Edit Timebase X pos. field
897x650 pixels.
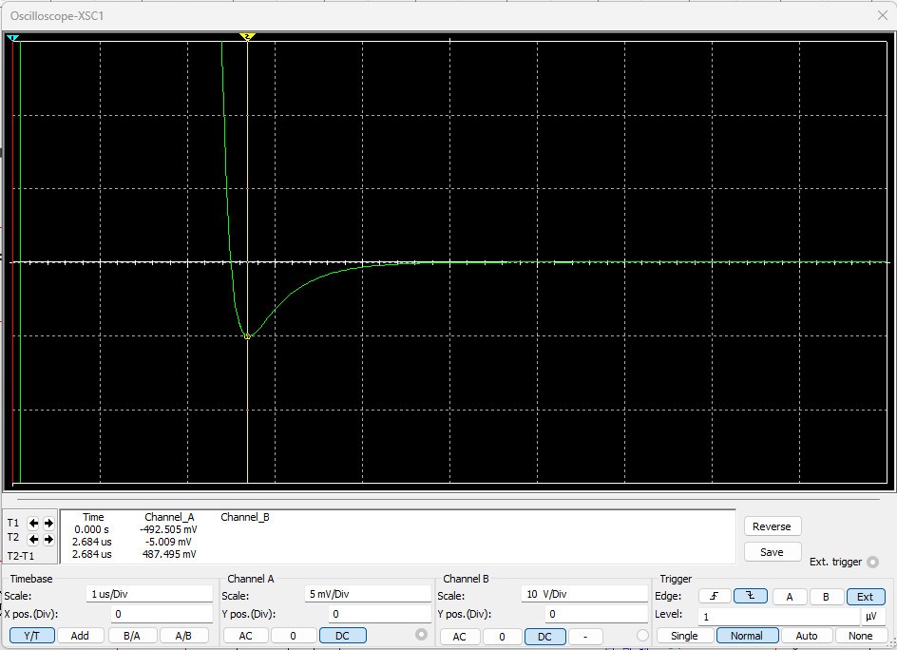pyautogui.click(x=162, y=615)
